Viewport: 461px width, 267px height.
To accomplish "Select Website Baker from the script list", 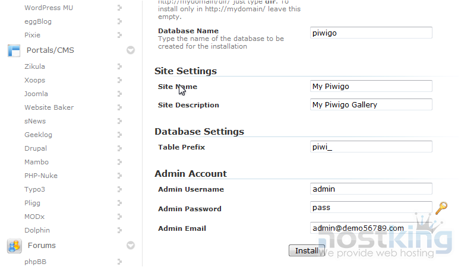I will point(49,107).
